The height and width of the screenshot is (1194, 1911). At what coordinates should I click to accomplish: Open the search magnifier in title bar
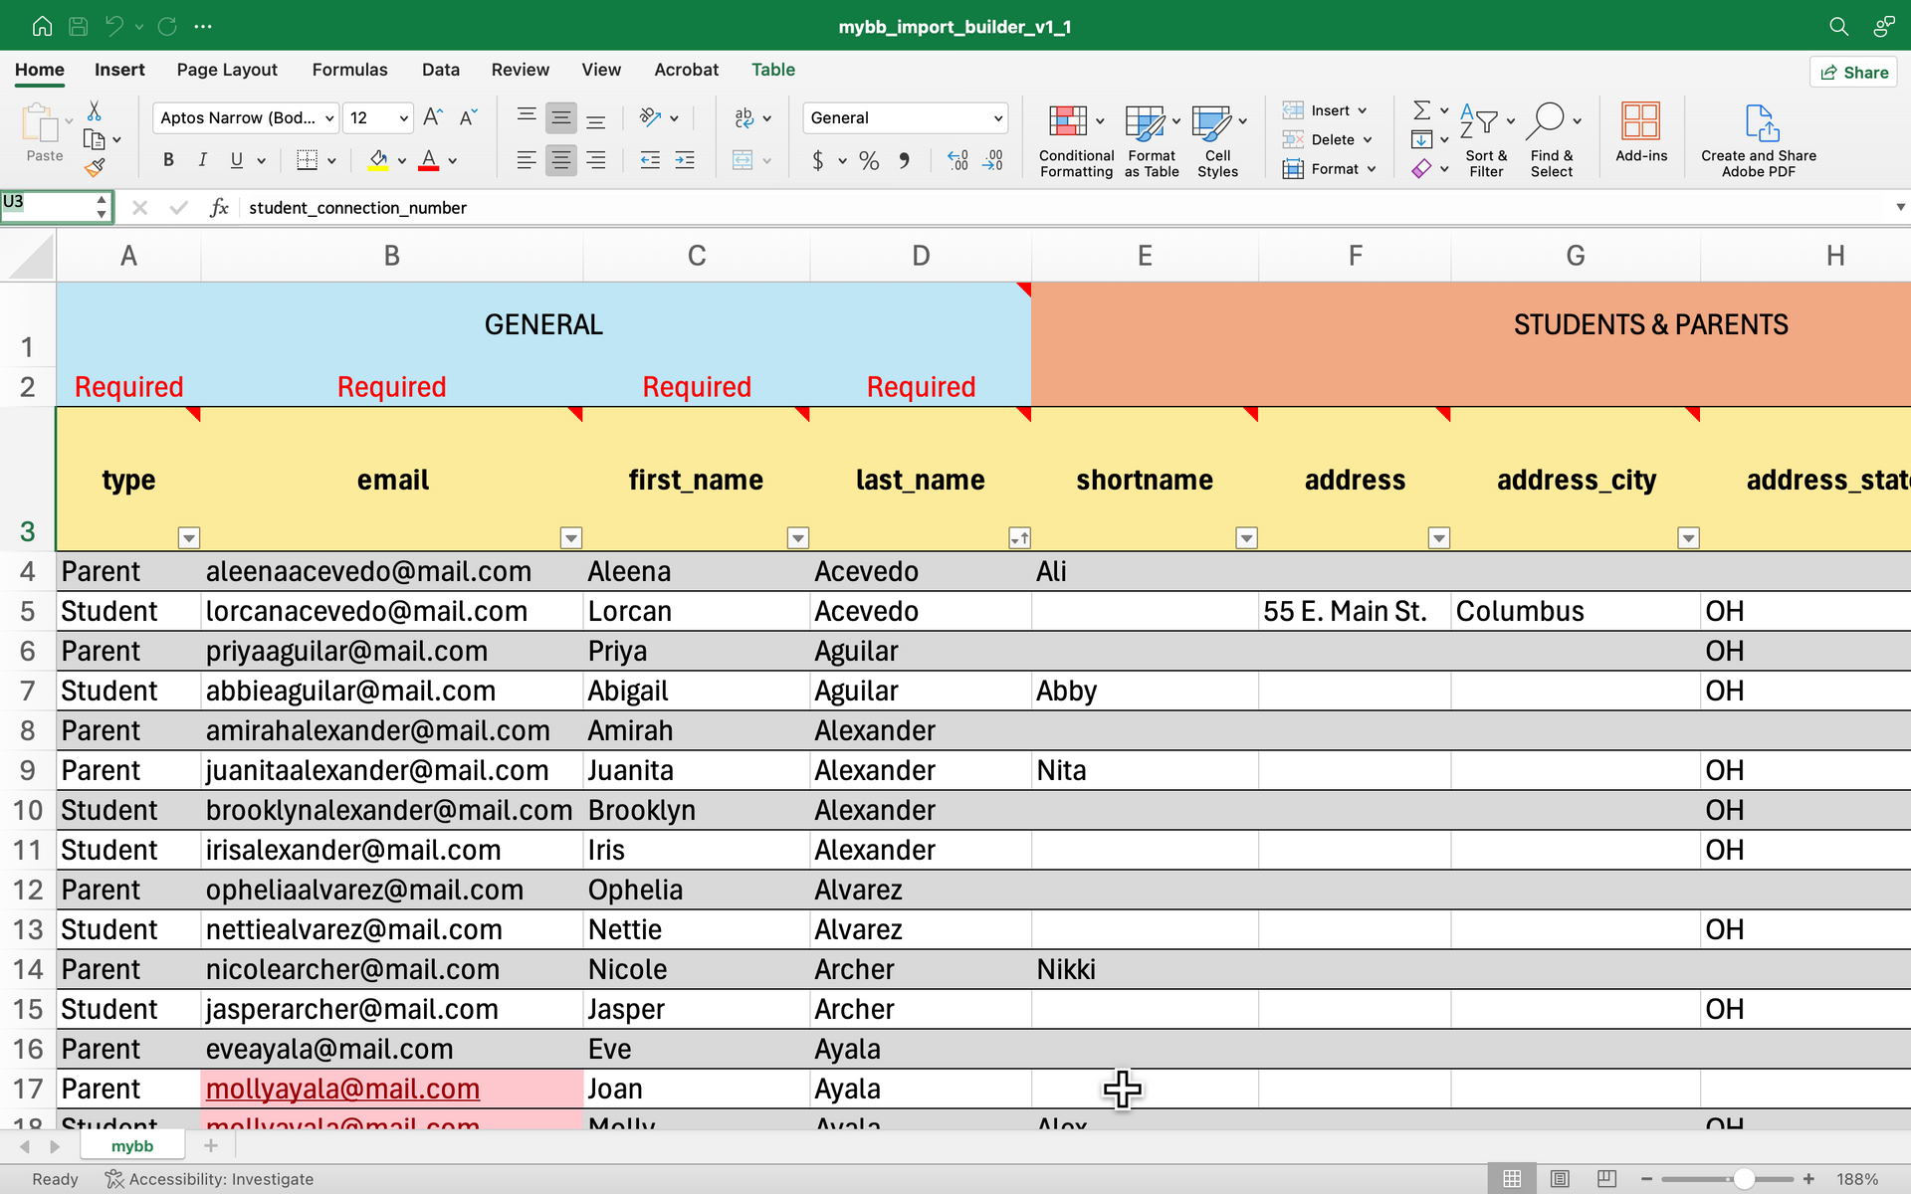[1838, 27]
